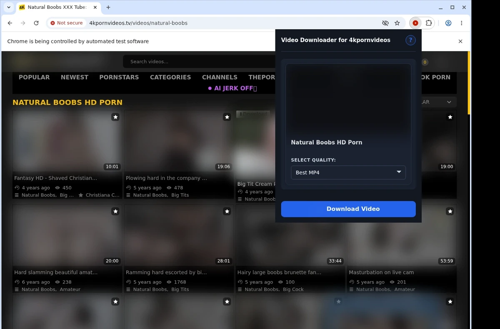Click the 1768 view count text
This screenshot has height=329, width=500.
(180, 282)
